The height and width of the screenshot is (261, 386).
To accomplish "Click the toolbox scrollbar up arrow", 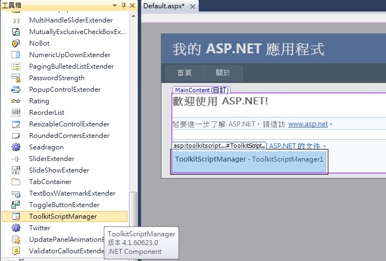I will 133,16.
